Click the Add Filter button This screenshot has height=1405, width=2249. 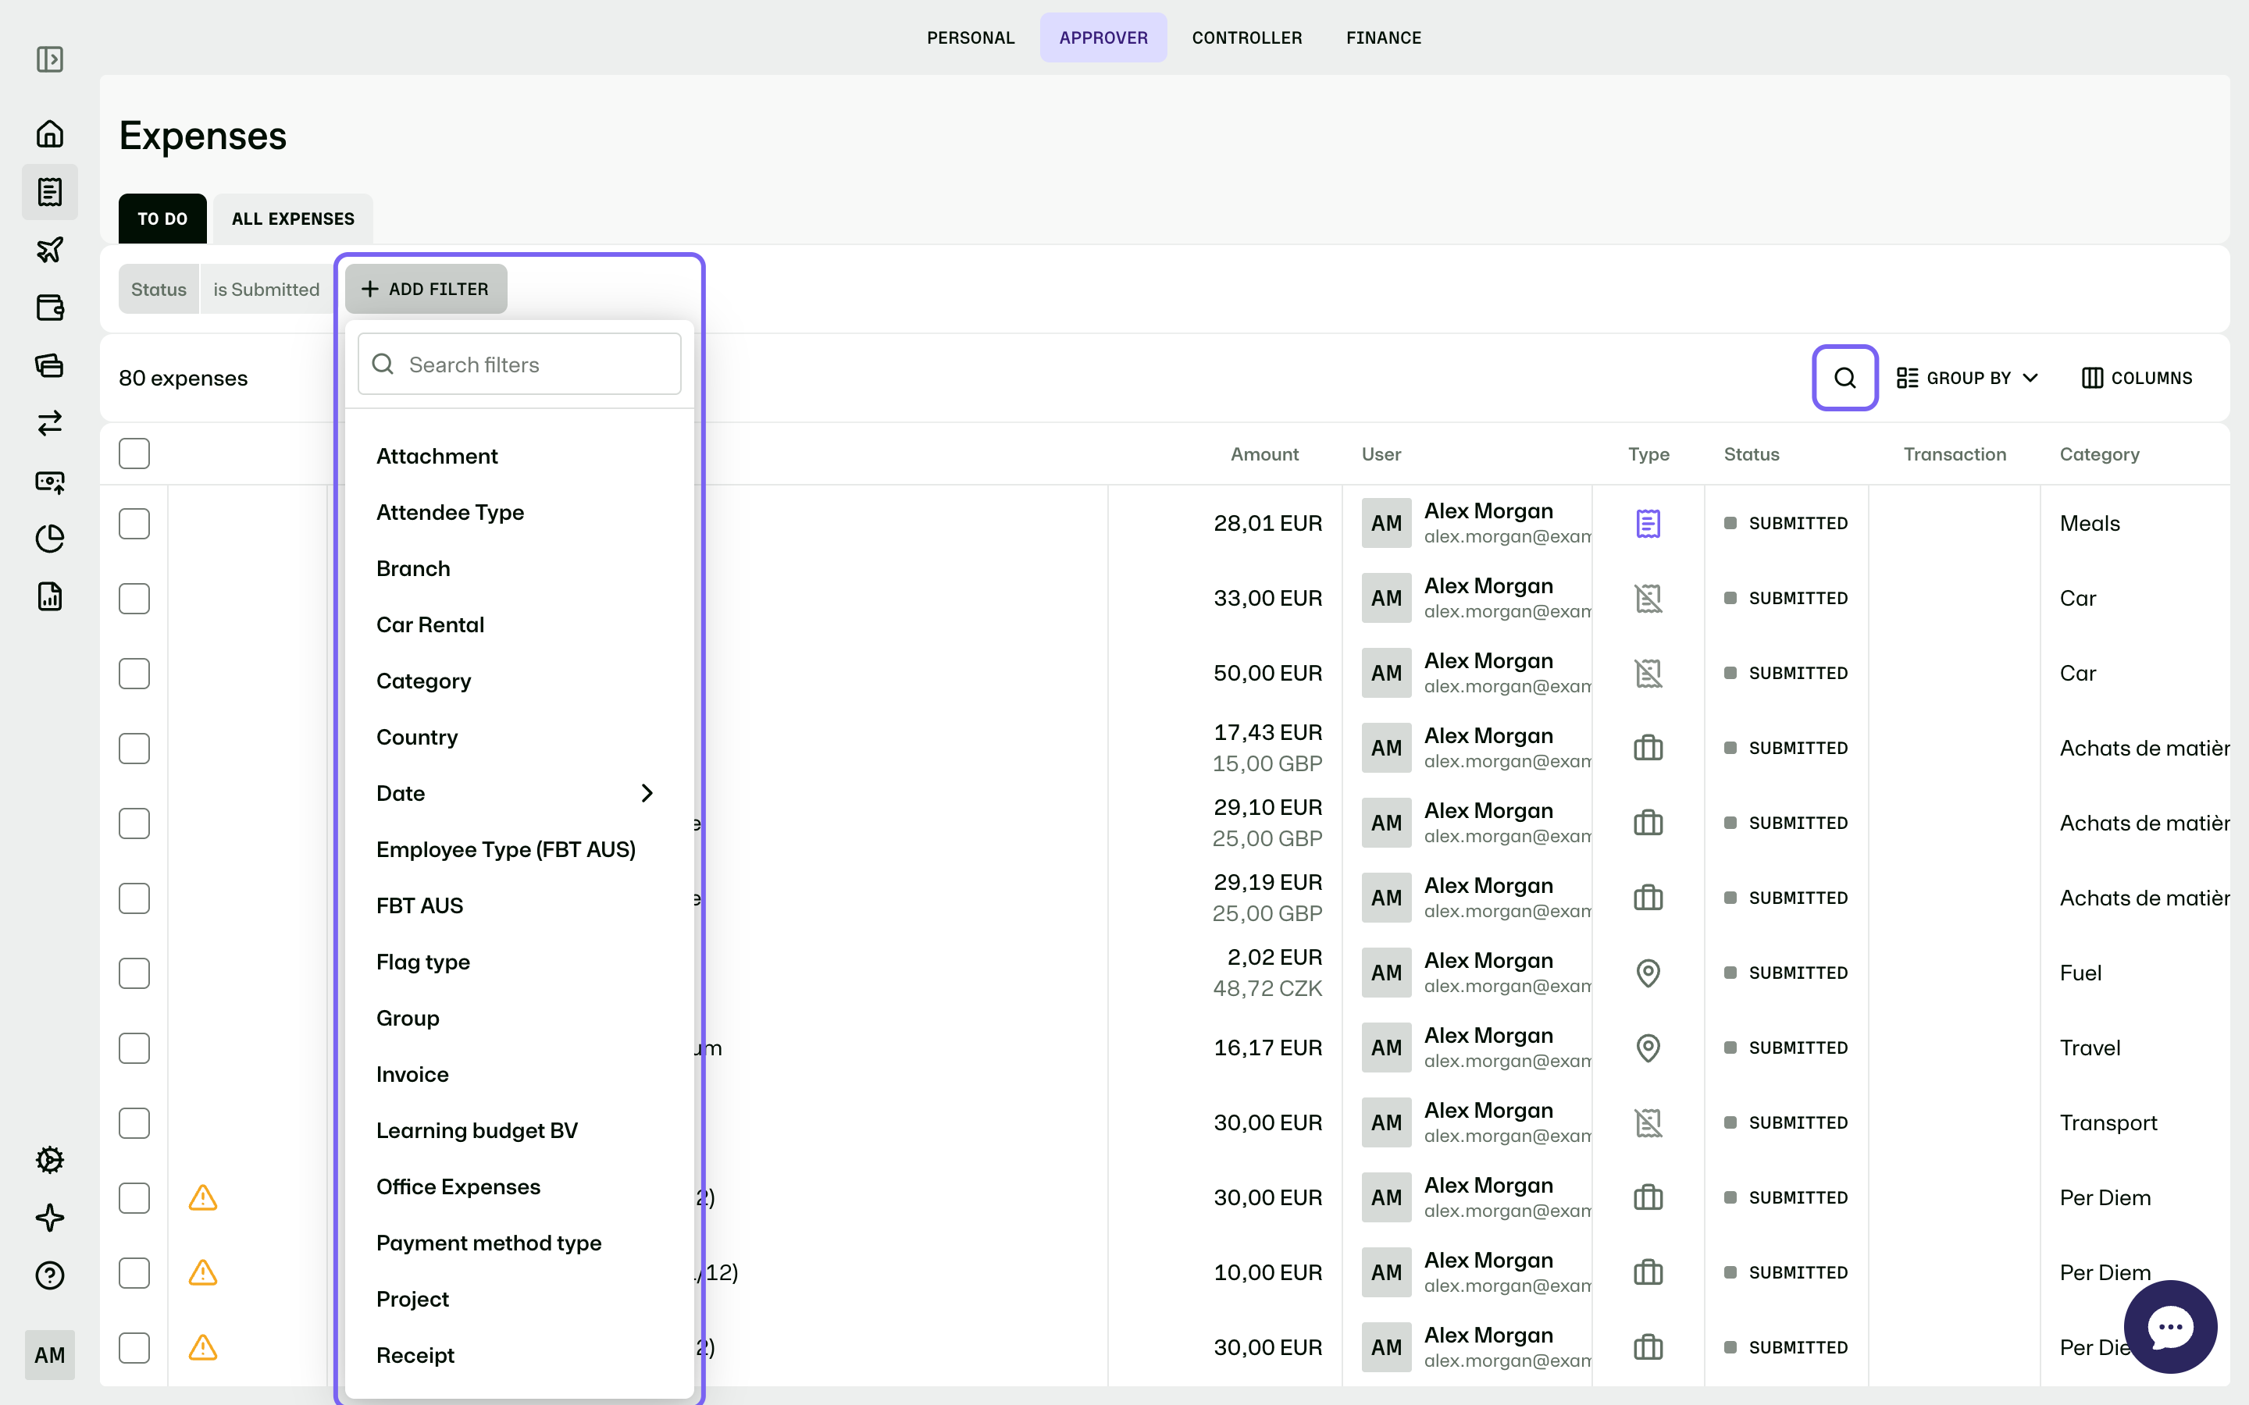426,289
